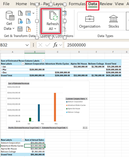
Task: Click the From Table/Range icon
Action: click(20, 29)
